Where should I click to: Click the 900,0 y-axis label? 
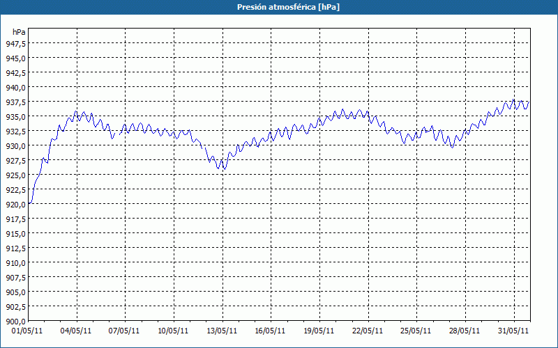coord(15,322)
